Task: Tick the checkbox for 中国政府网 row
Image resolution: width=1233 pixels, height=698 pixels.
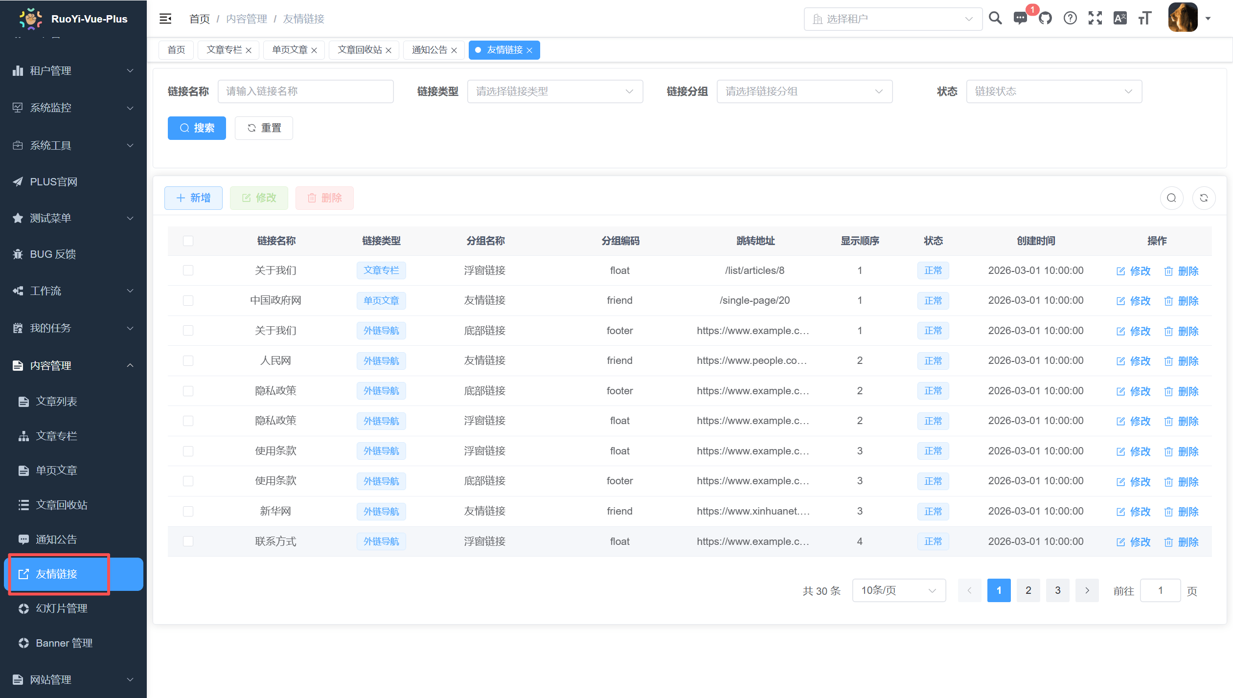Action: [x=188, y=300]
